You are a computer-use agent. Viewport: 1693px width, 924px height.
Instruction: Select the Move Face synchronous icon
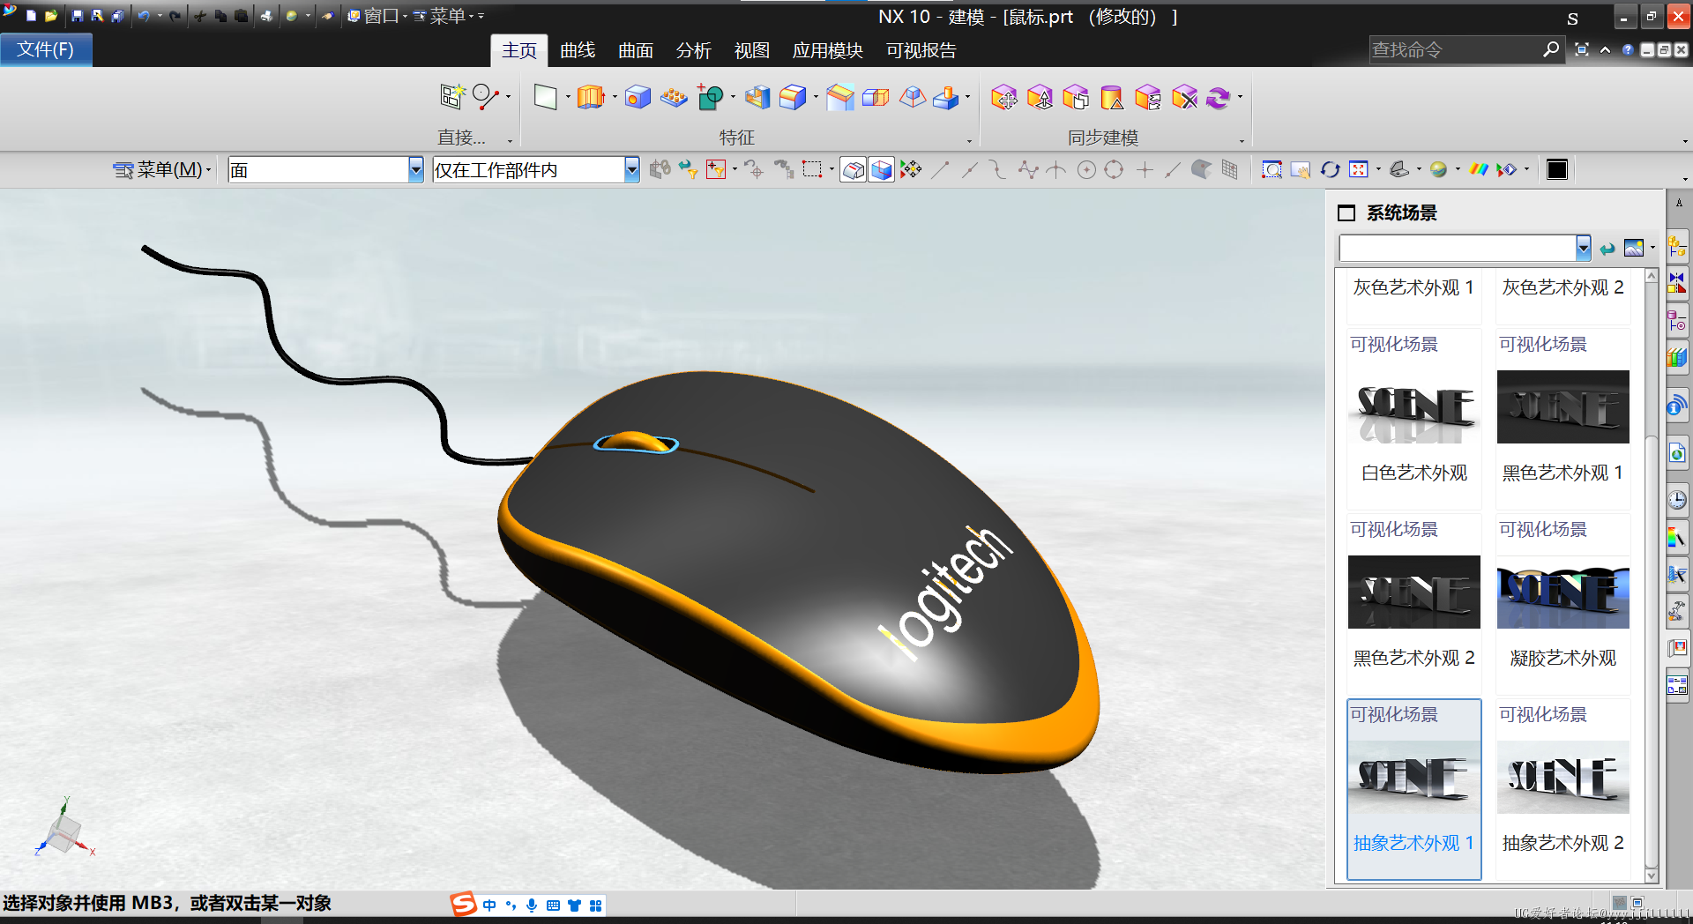tap(1004, 97)
